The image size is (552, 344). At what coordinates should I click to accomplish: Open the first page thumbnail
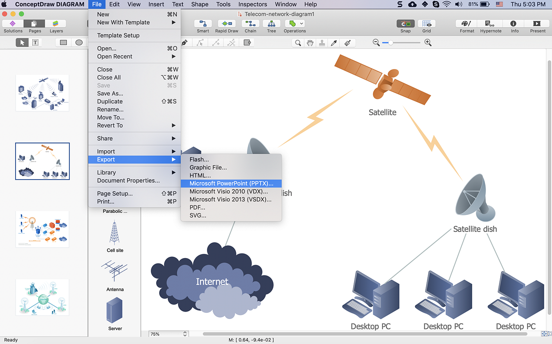point(42,93)
